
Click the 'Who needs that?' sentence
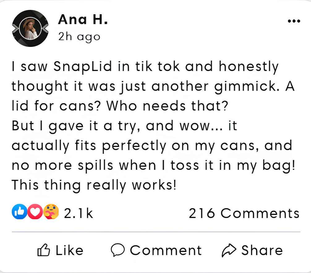click(167, 106)
